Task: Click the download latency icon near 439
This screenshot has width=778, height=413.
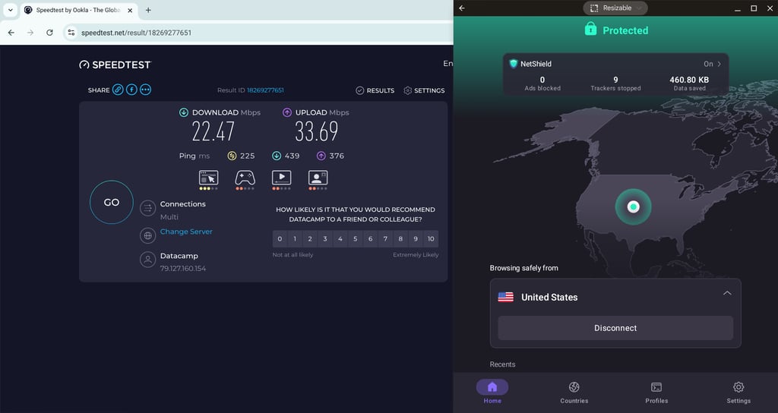Action: tap(277, 156)
